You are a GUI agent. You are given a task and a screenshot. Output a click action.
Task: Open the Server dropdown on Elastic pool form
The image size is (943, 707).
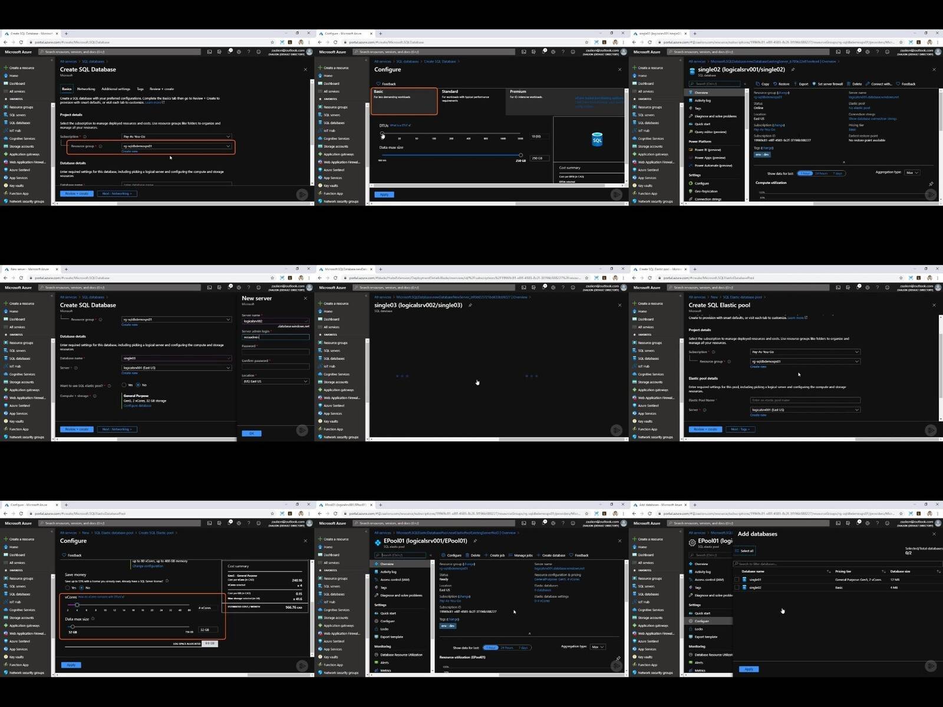coord(804,409)
